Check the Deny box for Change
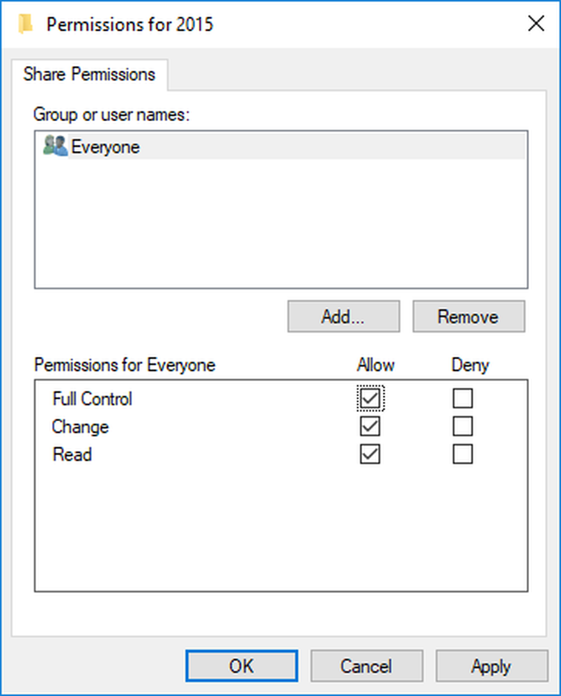The image size is (561, 696). [x=462, y=427]
